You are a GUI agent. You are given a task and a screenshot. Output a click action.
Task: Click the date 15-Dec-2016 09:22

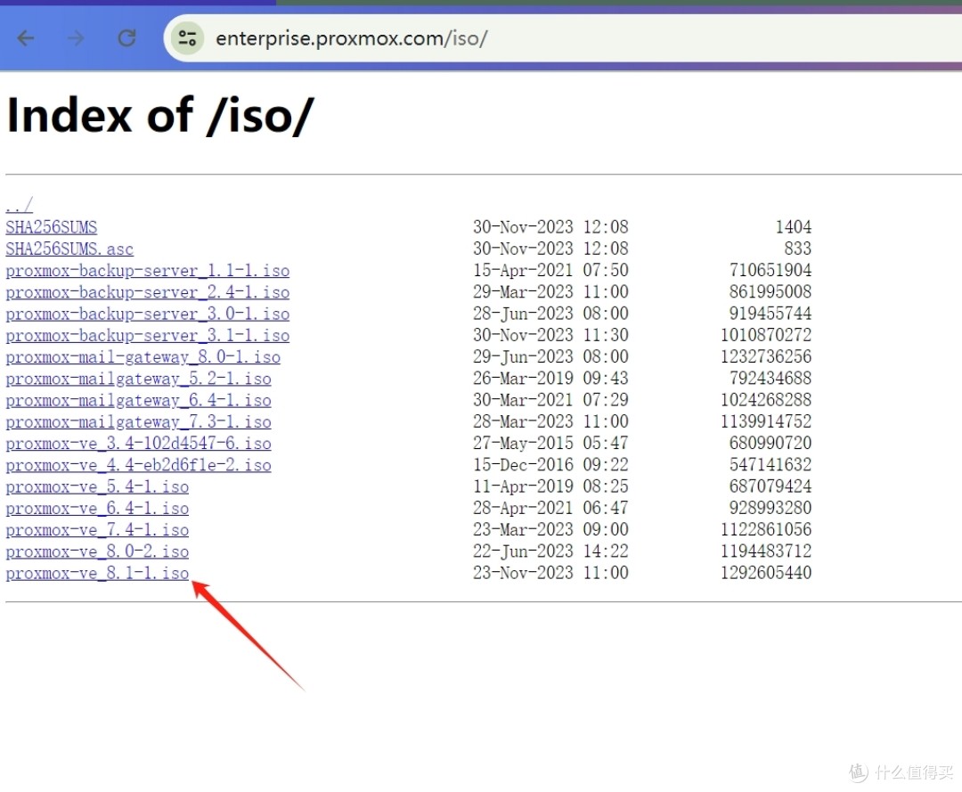(x=550, y=465)
